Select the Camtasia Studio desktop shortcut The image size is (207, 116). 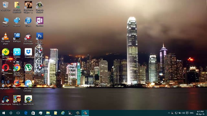39,7
